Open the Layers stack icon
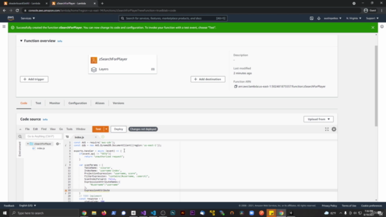Viewport: 386px width, 217px height. 94,70
